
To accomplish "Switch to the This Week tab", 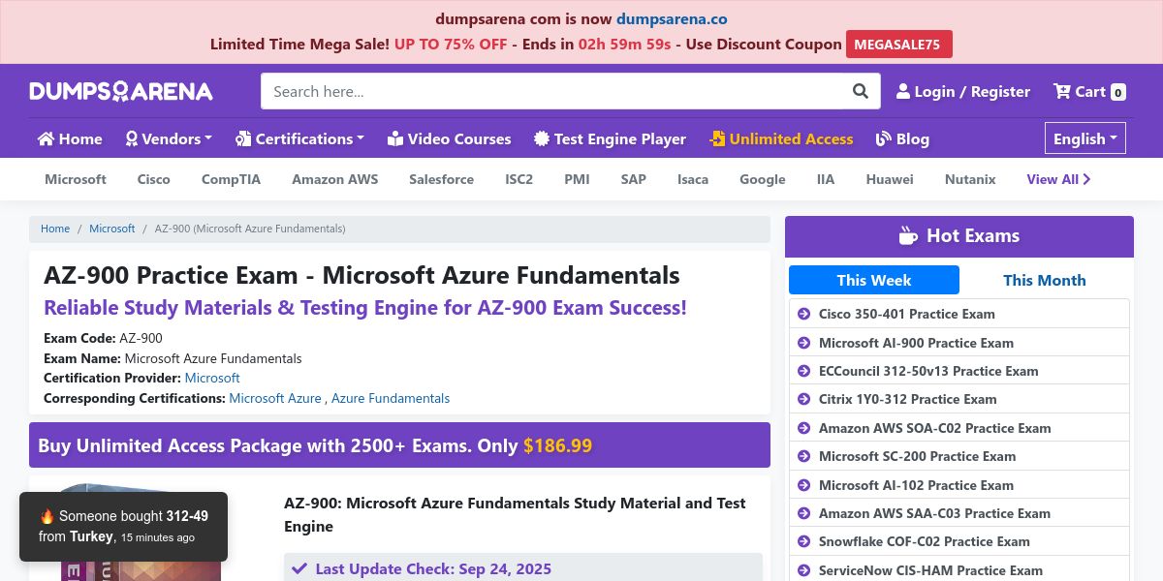I will coord(874,280).
